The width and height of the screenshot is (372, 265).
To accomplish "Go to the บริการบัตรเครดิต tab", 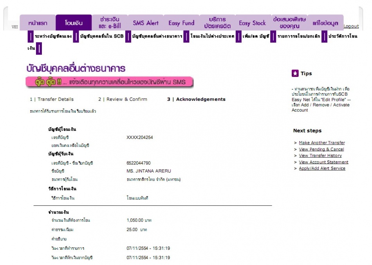I will [217, 23].
